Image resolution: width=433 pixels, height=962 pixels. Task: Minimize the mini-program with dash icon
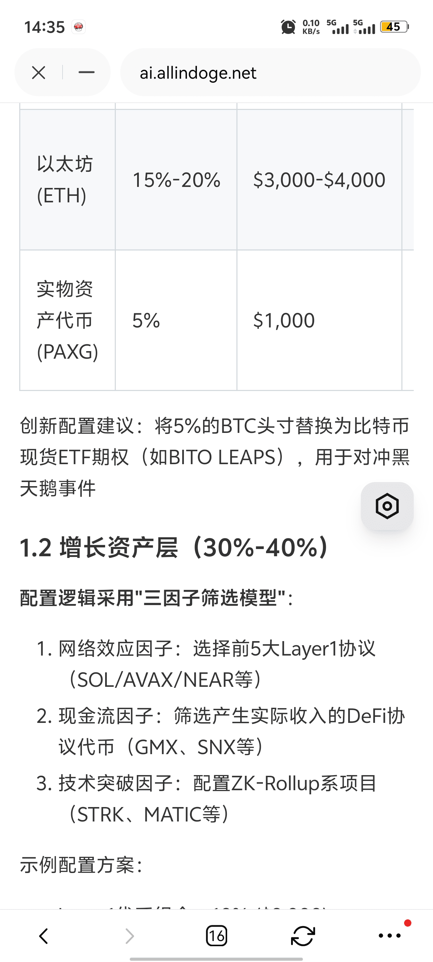tap(86, 72)
